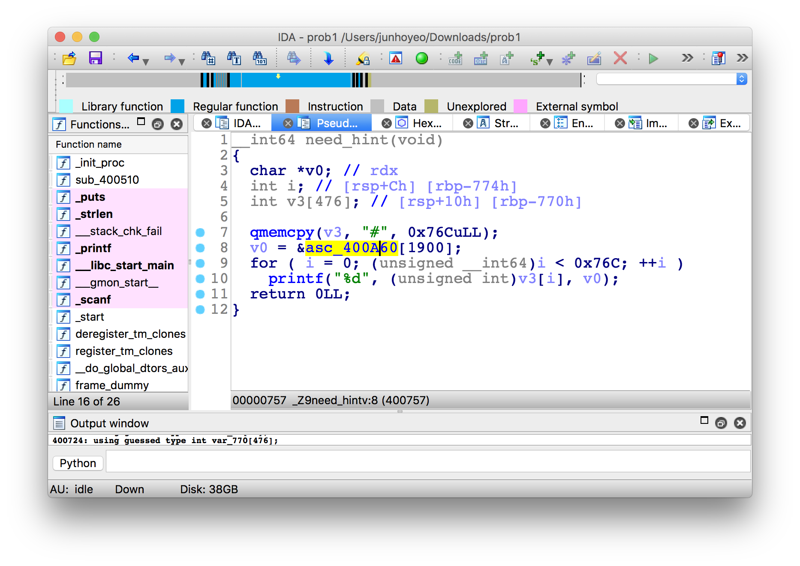Click the blue down arrow jump icon
This screenshot has width=800, height=566.
[x=328, y=58]
